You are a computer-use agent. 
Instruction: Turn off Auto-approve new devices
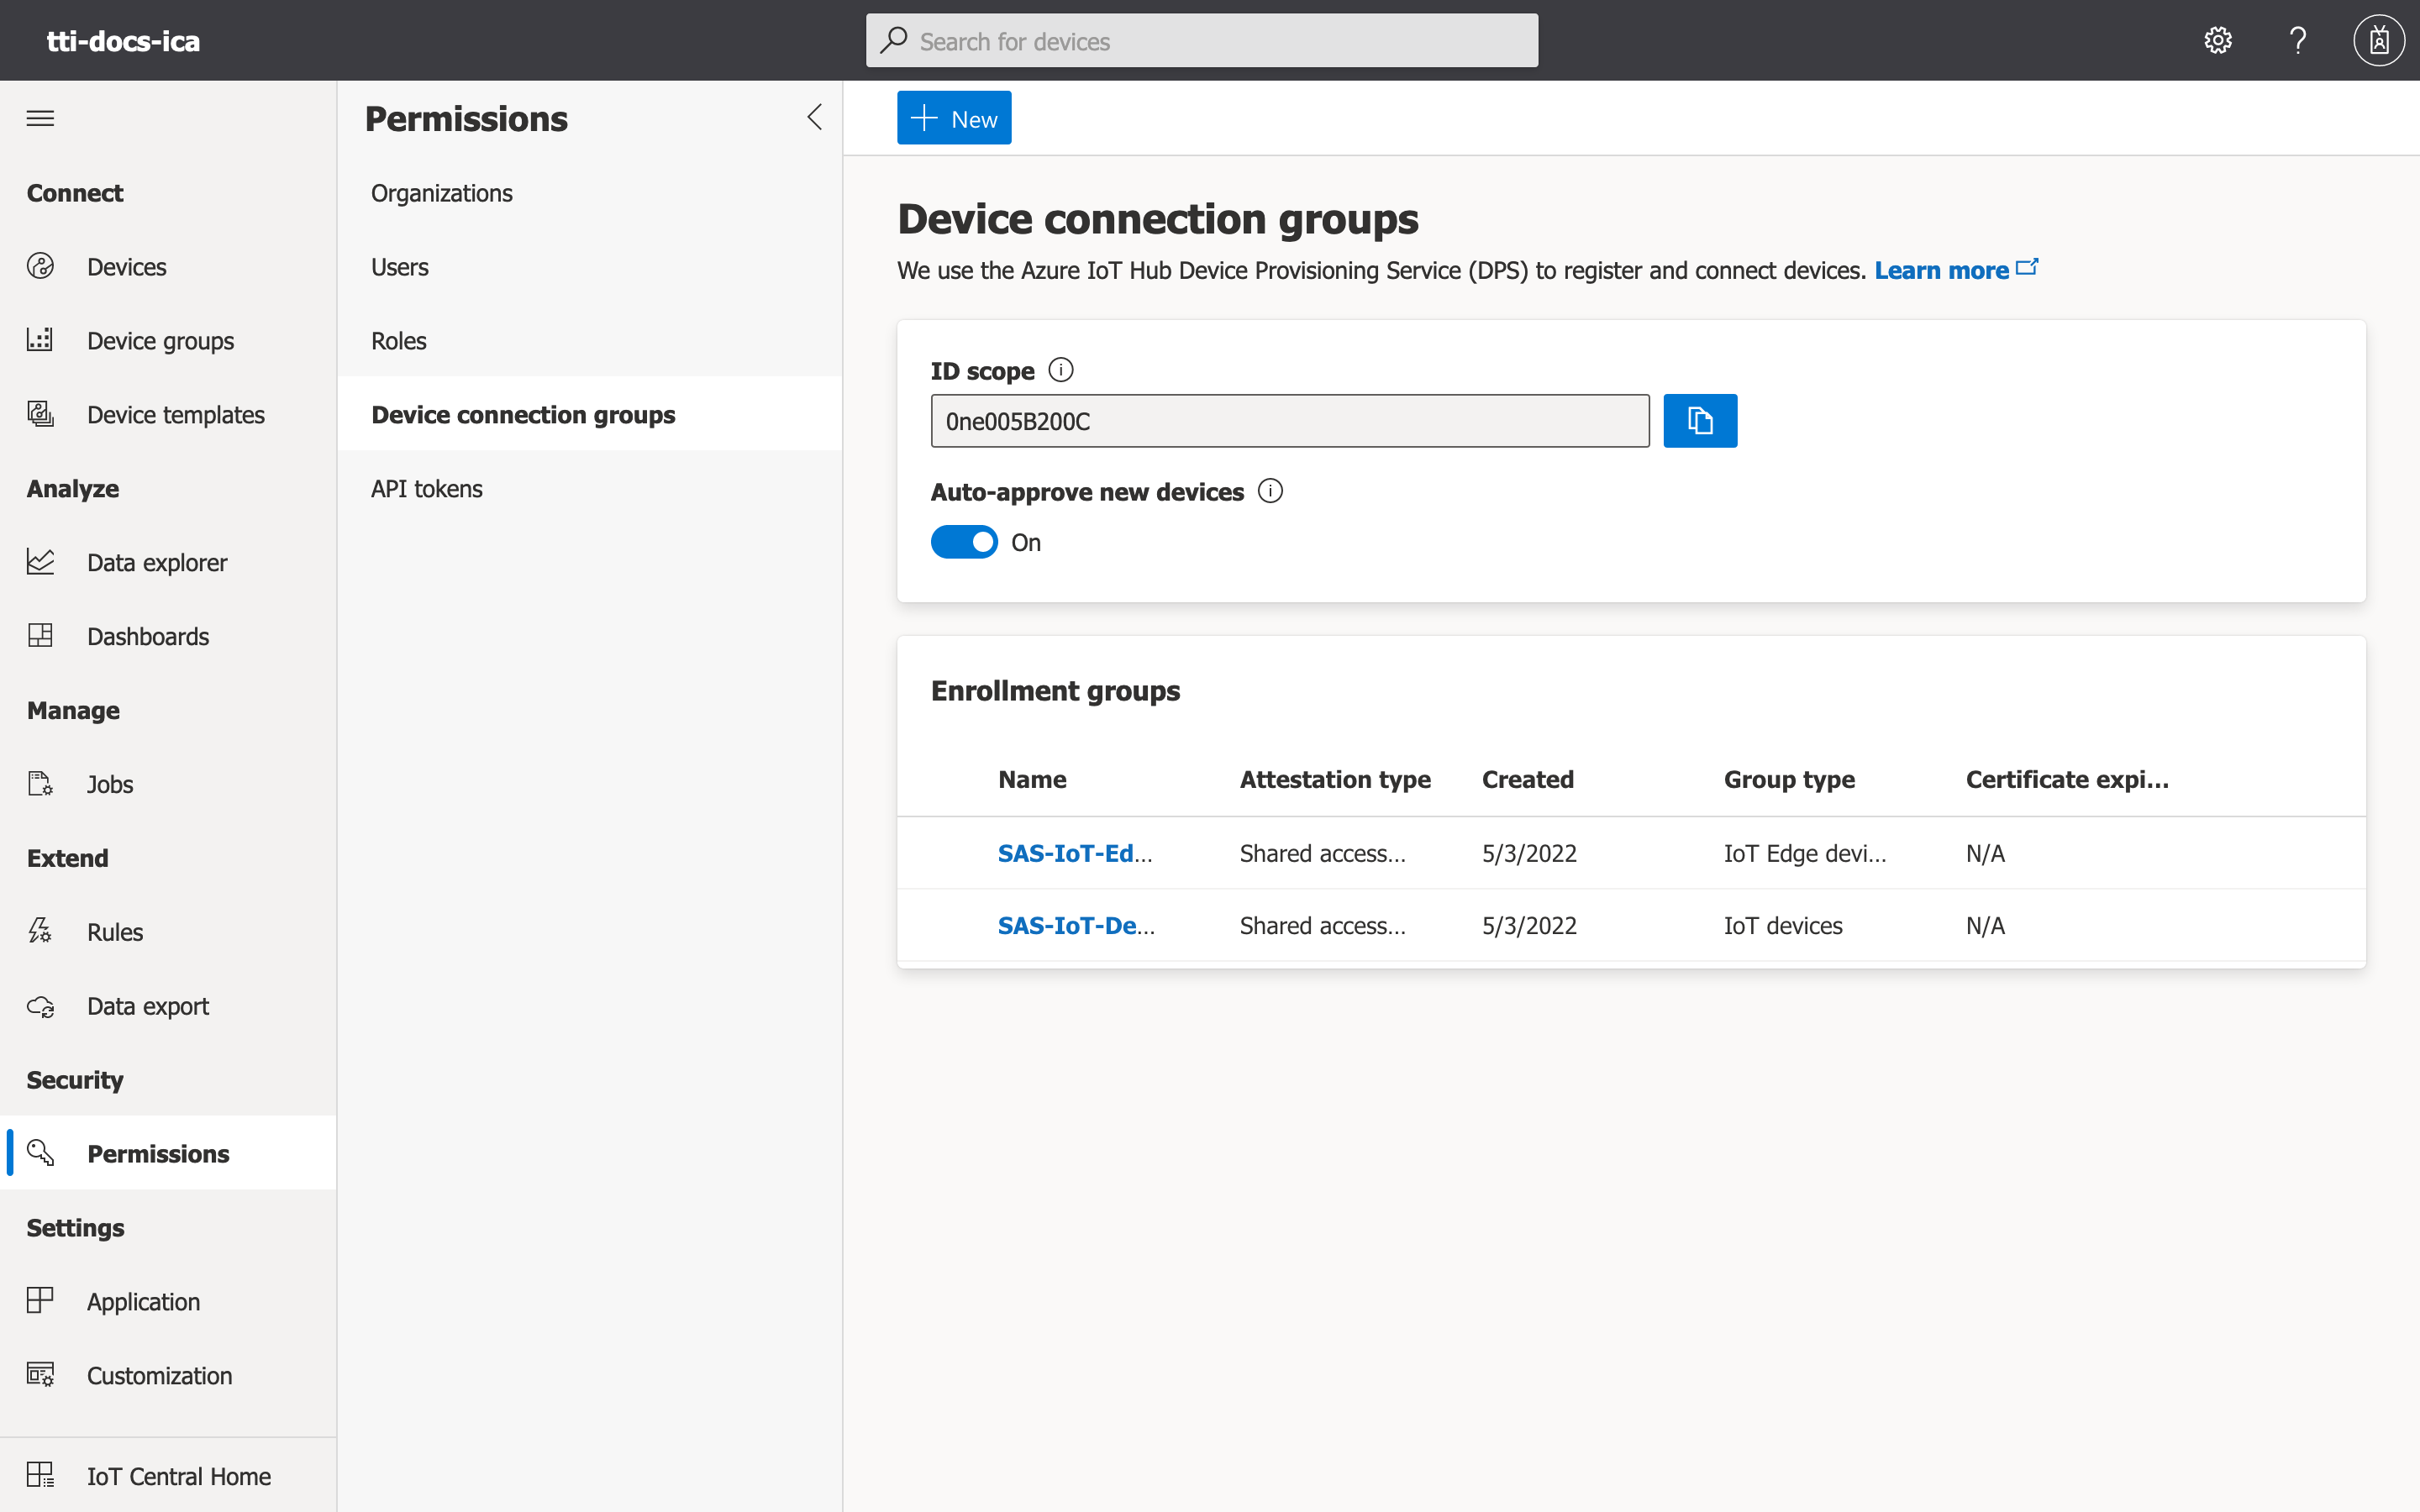click(963, 541)
